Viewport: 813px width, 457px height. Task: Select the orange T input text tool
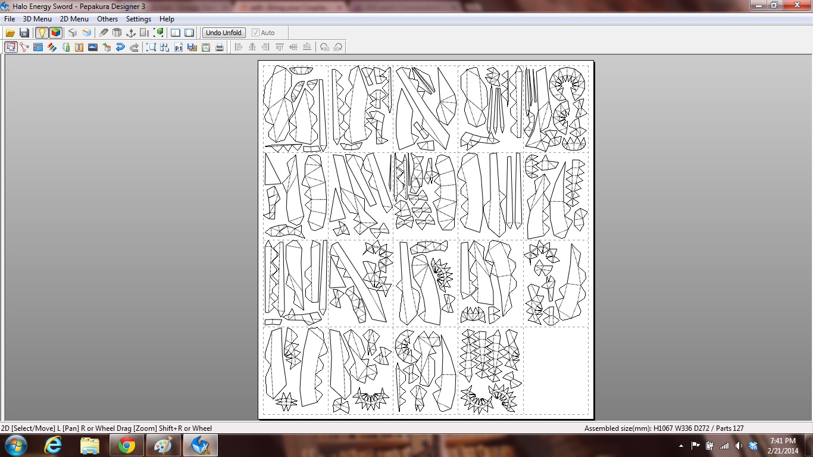point(79,48)
